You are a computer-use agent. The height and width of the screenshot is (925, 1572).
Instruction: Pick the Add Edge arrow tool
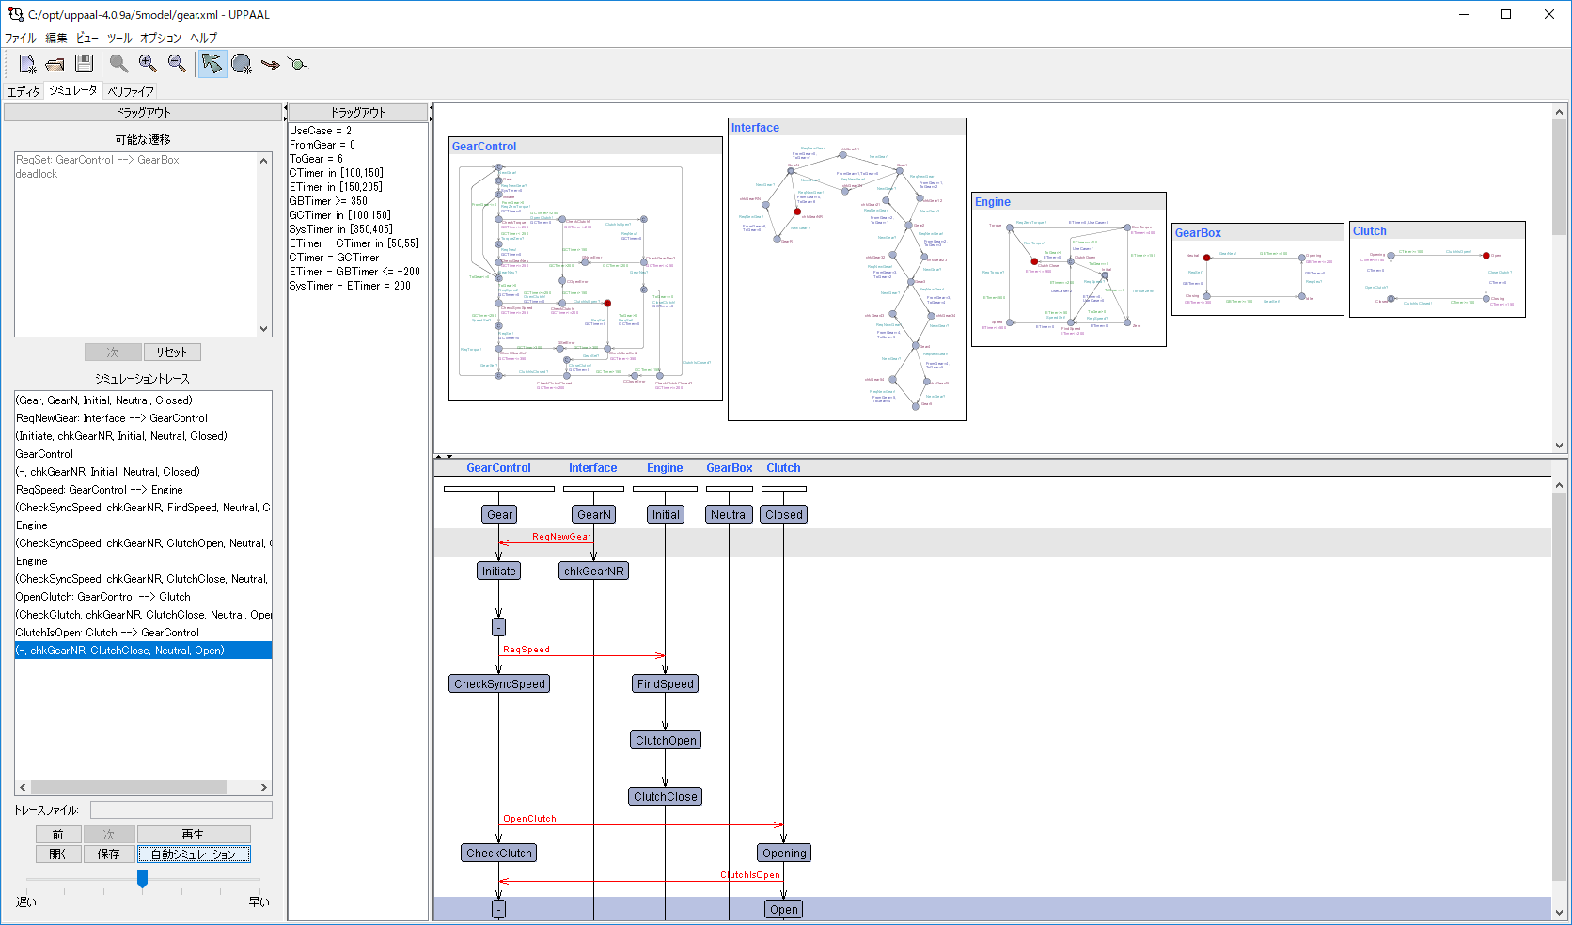(271, 64)
